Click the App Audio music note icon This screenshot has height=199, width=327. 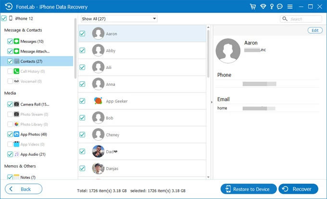pyautogui.click(x=16, y=154)
